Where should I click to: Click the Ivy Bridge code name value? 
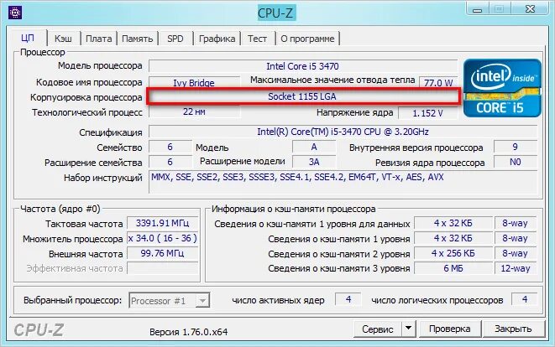194,83
